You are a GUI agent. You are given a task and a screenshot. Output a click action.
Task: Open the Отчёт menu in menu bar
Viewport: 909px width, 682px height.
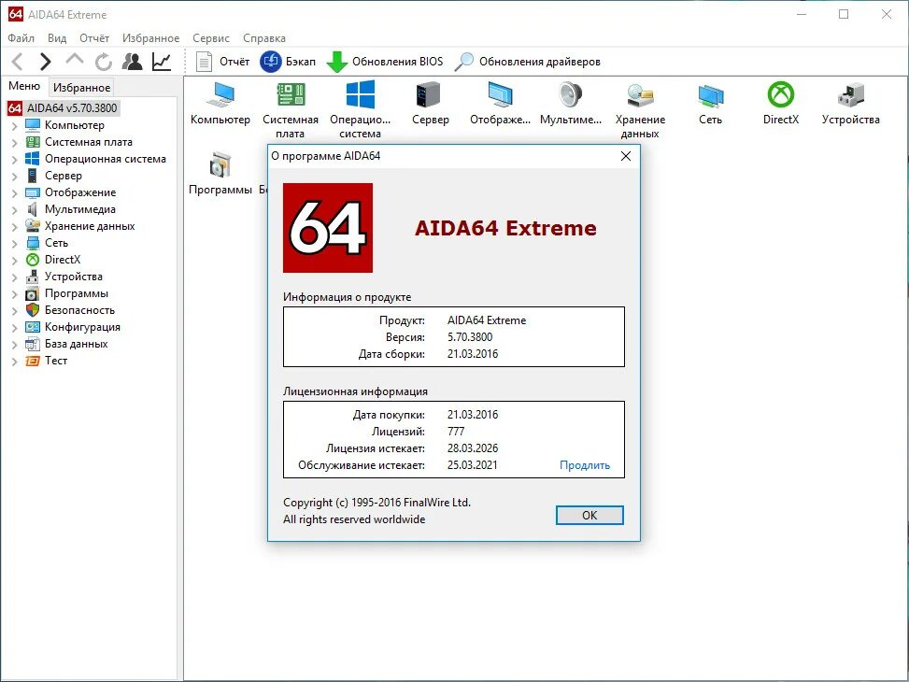94,37
